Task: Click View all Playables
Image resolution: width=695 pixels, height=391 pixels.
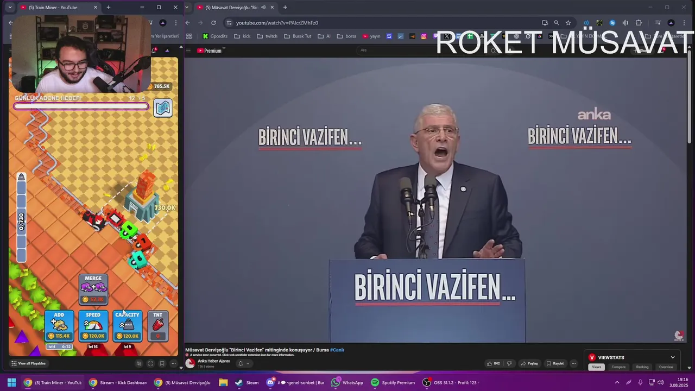Action: (28, 363)
